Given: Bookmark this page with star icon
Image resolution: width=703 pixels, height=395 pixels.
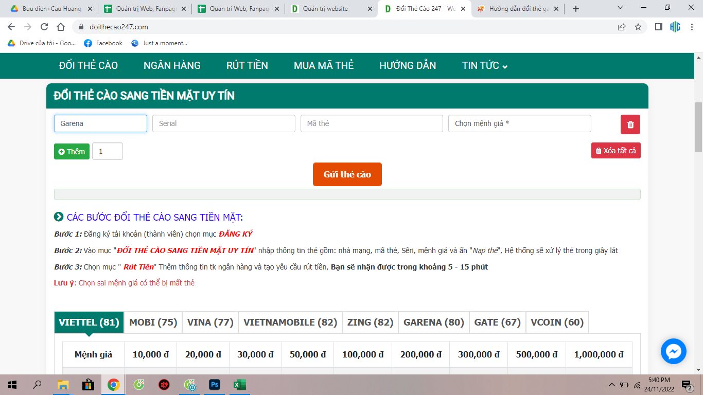Looking at the screenshot, I should coord(638,27).
